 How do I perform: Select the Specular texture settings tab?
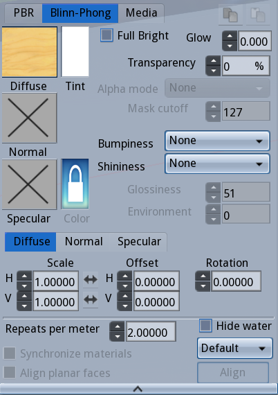[x=139, y=242]
